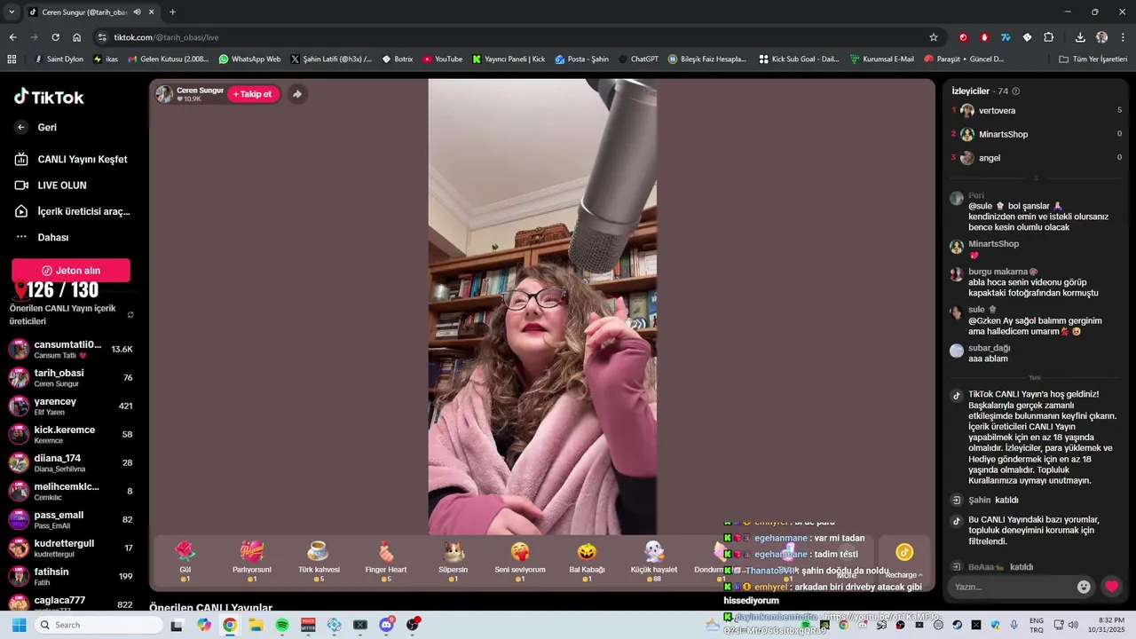1136x639 pixels.
Task: Share the live stream
Action: coord(297,94)
